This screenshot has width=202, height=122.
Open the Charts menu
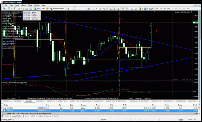tap(24, 5)
